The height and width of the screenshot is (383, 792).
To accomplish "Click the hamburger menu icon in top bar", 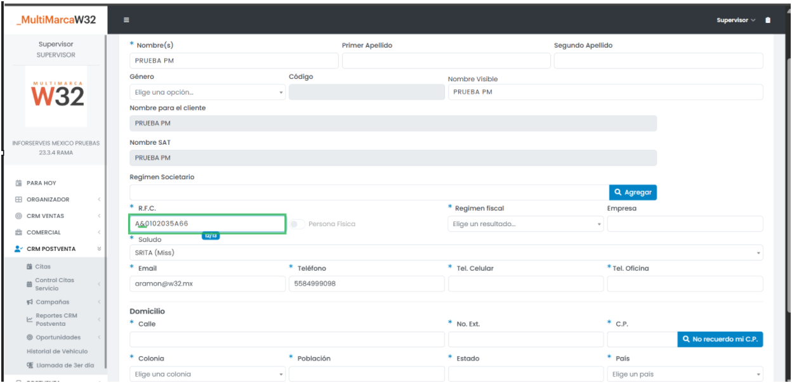I will tap(126, 20).
